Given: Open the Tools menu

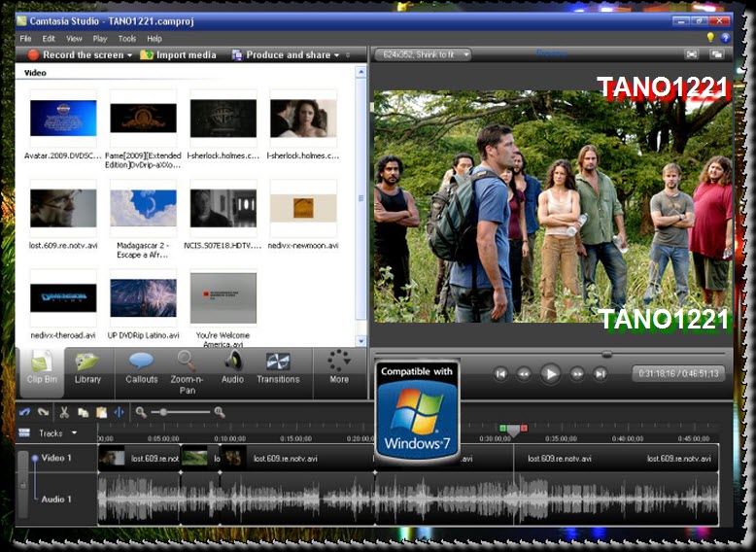Looking at the screenshot, I should pos(126,39).
